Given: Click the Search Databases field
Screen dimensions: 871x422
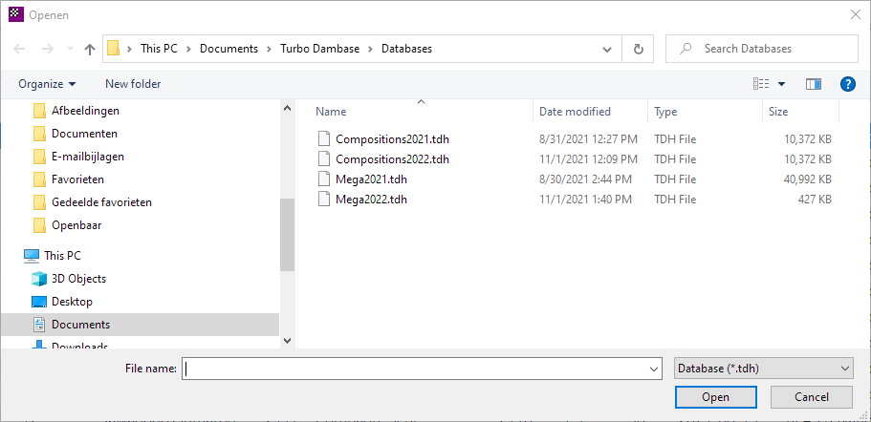Looking at the screenshot, I should (x=762, y=49).
